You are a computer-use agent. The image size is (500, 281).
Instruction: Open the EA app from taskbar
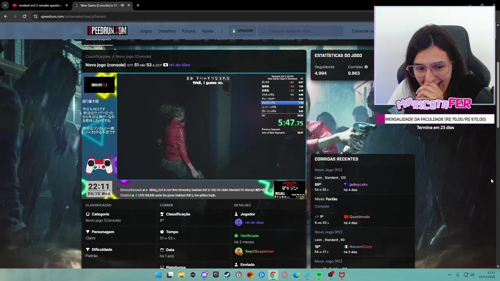click(250, 275)
